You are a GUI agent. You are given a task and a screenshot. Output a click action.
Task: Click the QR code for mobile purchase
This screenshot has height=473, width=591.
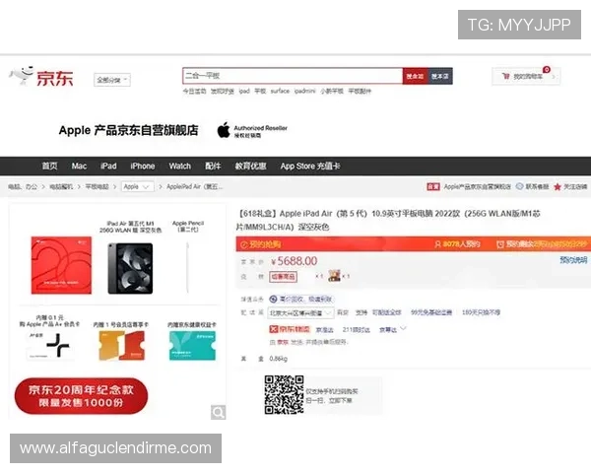point(285,394)
